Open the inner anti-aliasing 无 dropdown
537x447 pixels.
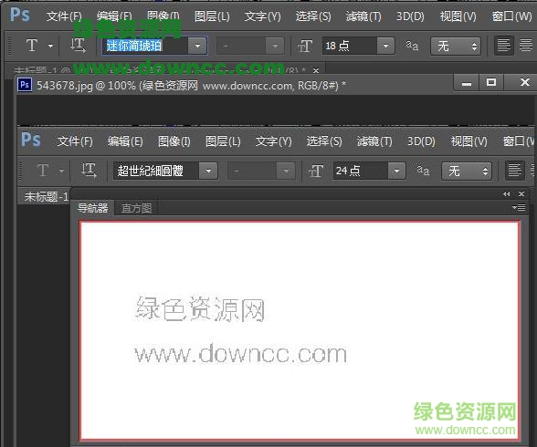tap(467, 171)
